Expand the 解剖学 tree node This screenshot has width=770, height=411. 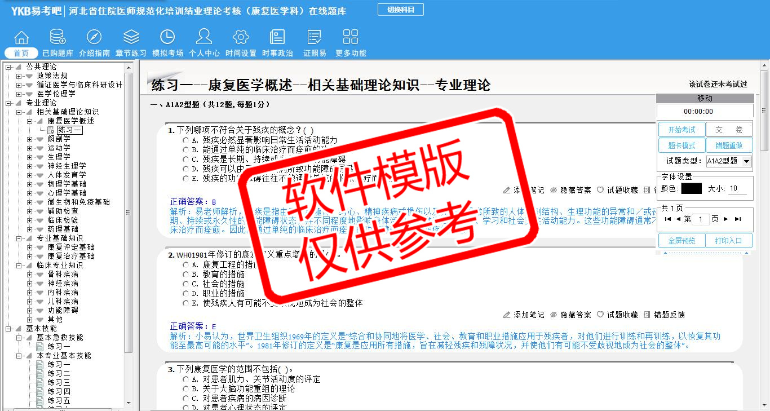click(30, 139)
